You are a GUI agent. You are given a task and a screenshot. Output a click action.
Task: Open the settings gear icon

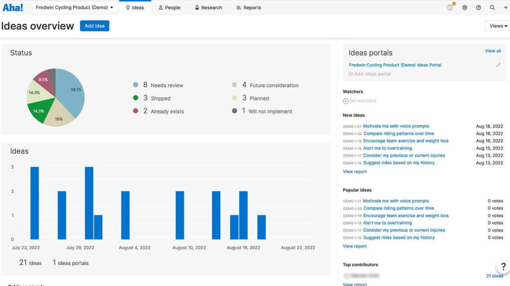pos(465,7)
